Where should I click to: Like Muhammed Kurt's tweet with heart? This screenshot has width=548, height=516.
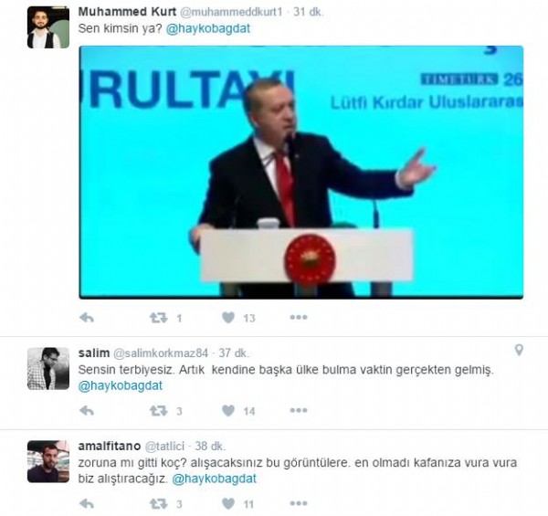coord(228,318)
